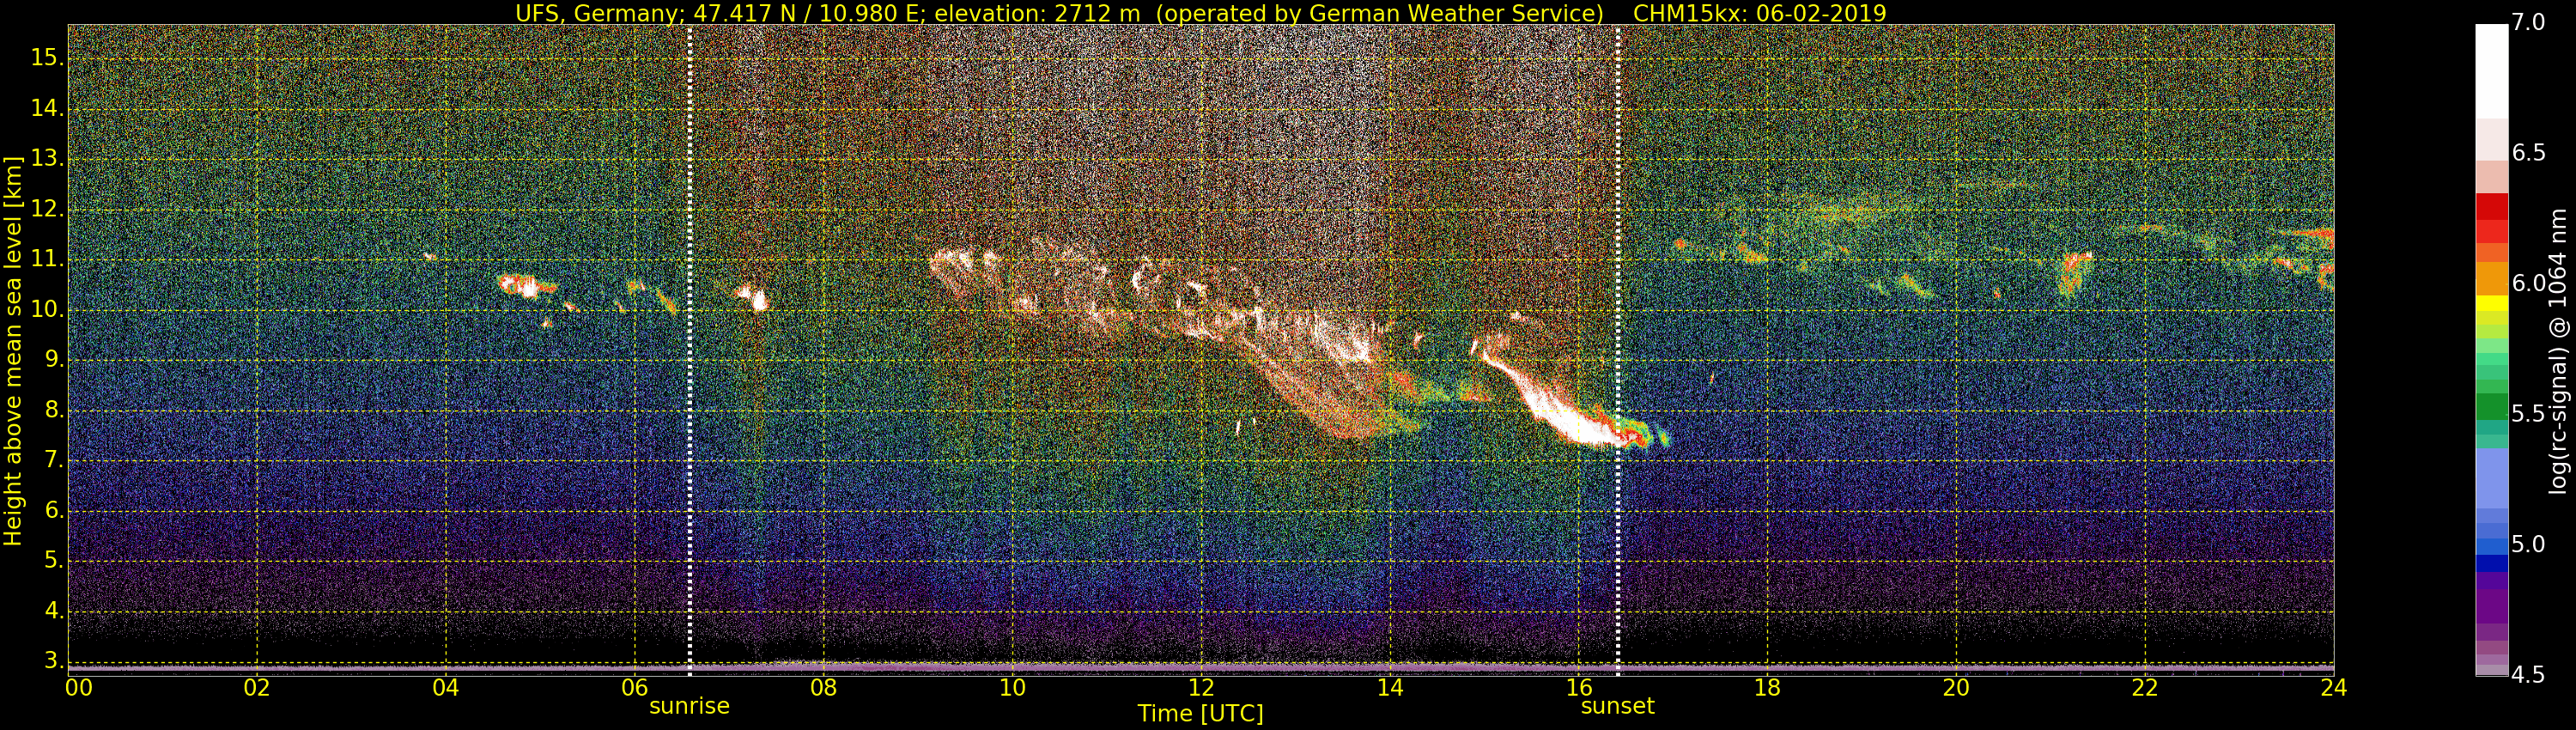Viewport: 2576px width, 730px height.
Task: Click the '8.' height axis tick
Action: (53, 410)
